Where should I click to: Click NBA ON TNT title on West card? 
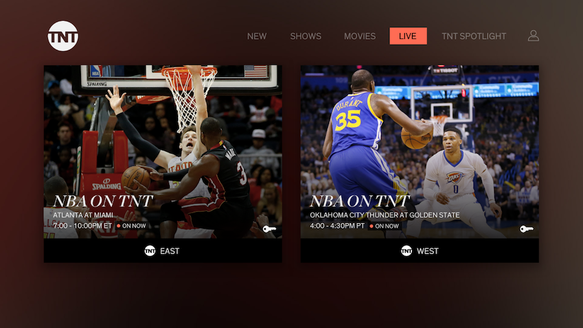pos(360,201)
